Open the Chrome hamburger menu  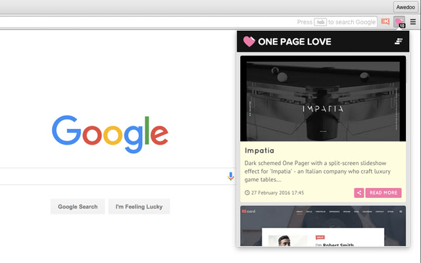[413, 22]
